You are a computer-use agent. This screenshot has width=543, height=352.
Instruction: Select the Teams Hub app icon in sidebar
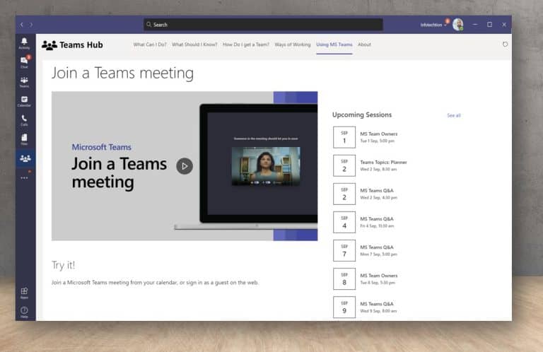[25, 158]
